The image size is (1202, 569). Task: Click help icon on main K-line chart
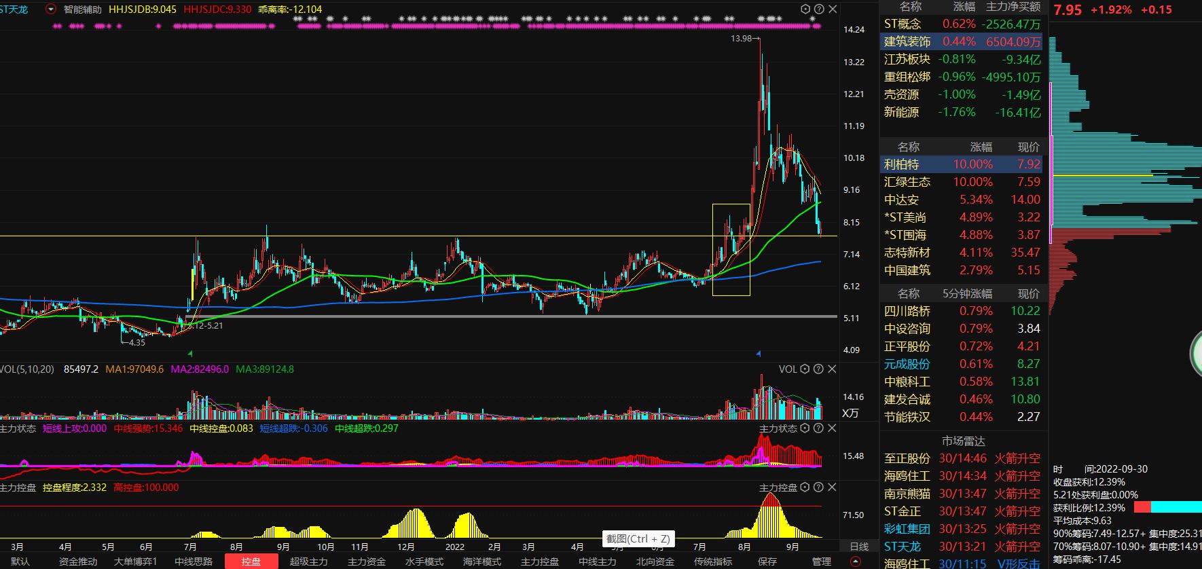coord(818,10)
